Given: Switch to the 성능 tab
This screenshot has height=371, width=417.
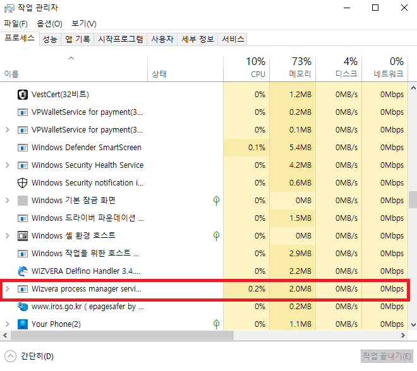Looking at the screenshot, I should (50, 40).
